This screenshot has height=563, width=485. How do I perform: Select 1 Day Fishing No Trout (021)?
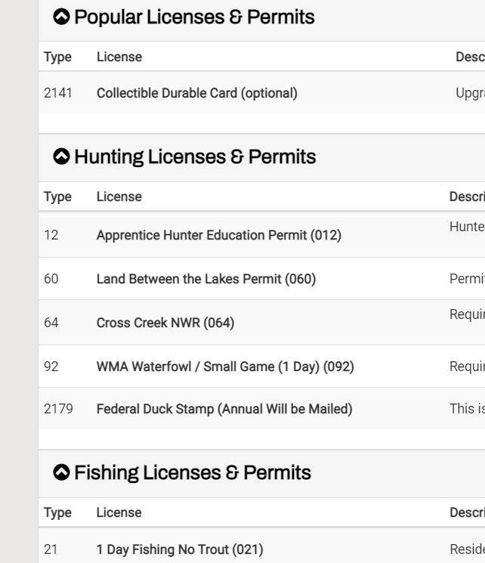tap(180, 549)
